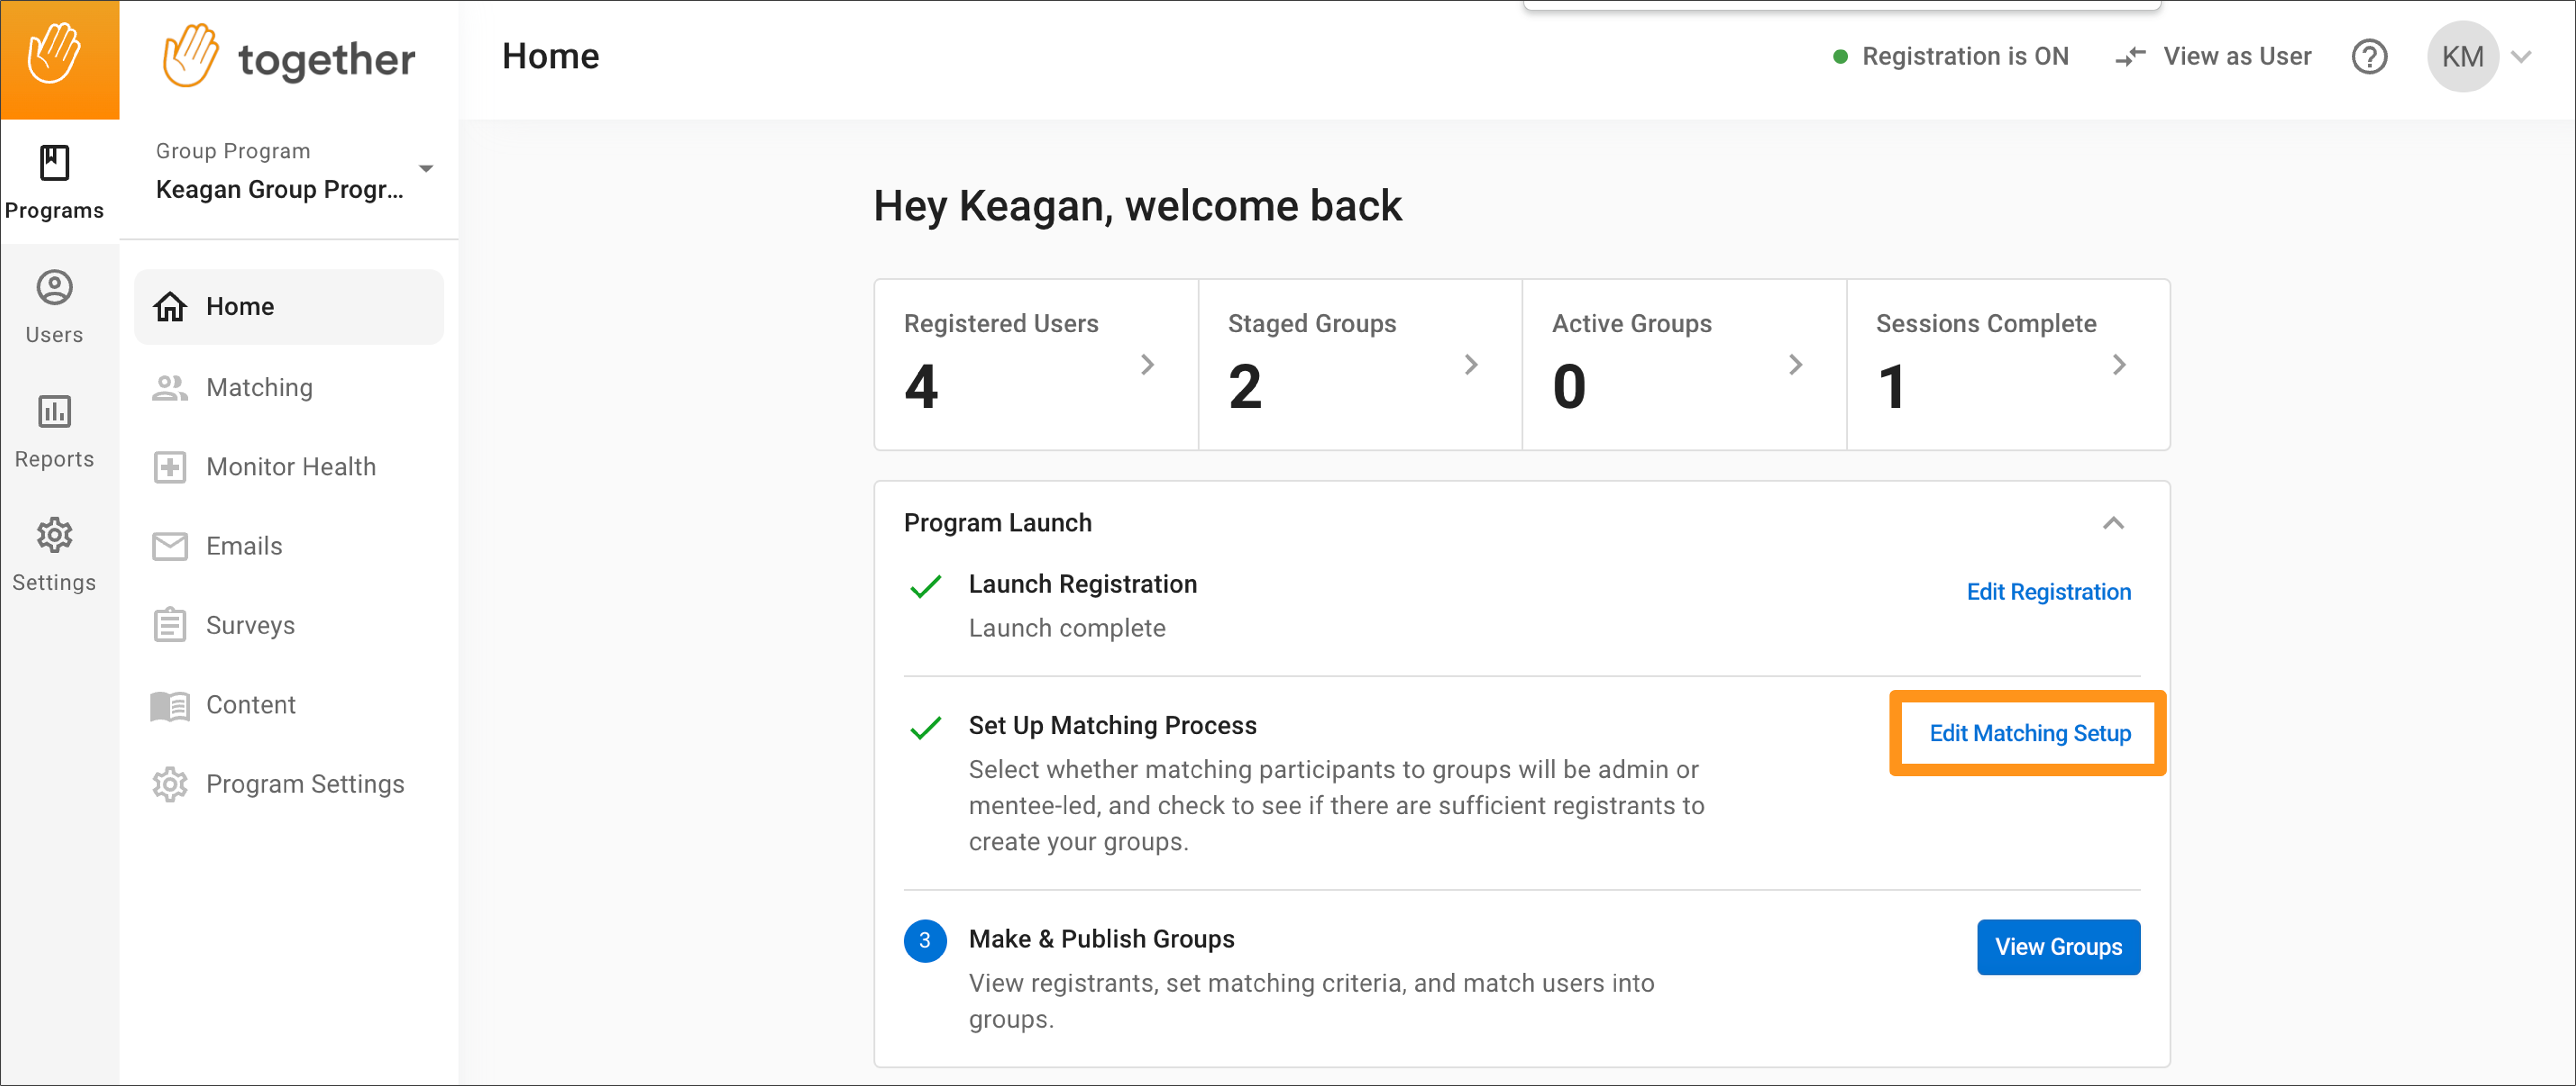Open the help question mark icon
This screenshot has height=1086, width=2576.
pyautogui.click(x=2369, y=57)
